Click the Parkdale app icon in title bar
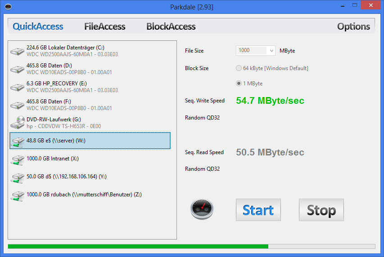The image size is (384, 257). (8, 7)
